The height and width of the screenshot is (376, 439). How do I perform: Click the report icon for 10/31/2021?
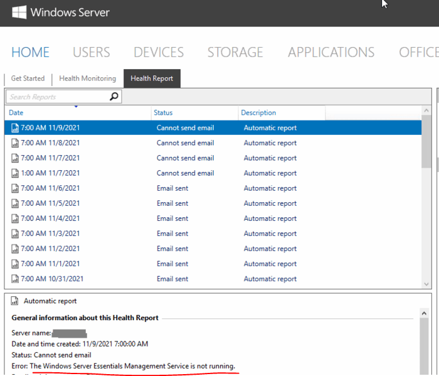click(15, 279)
